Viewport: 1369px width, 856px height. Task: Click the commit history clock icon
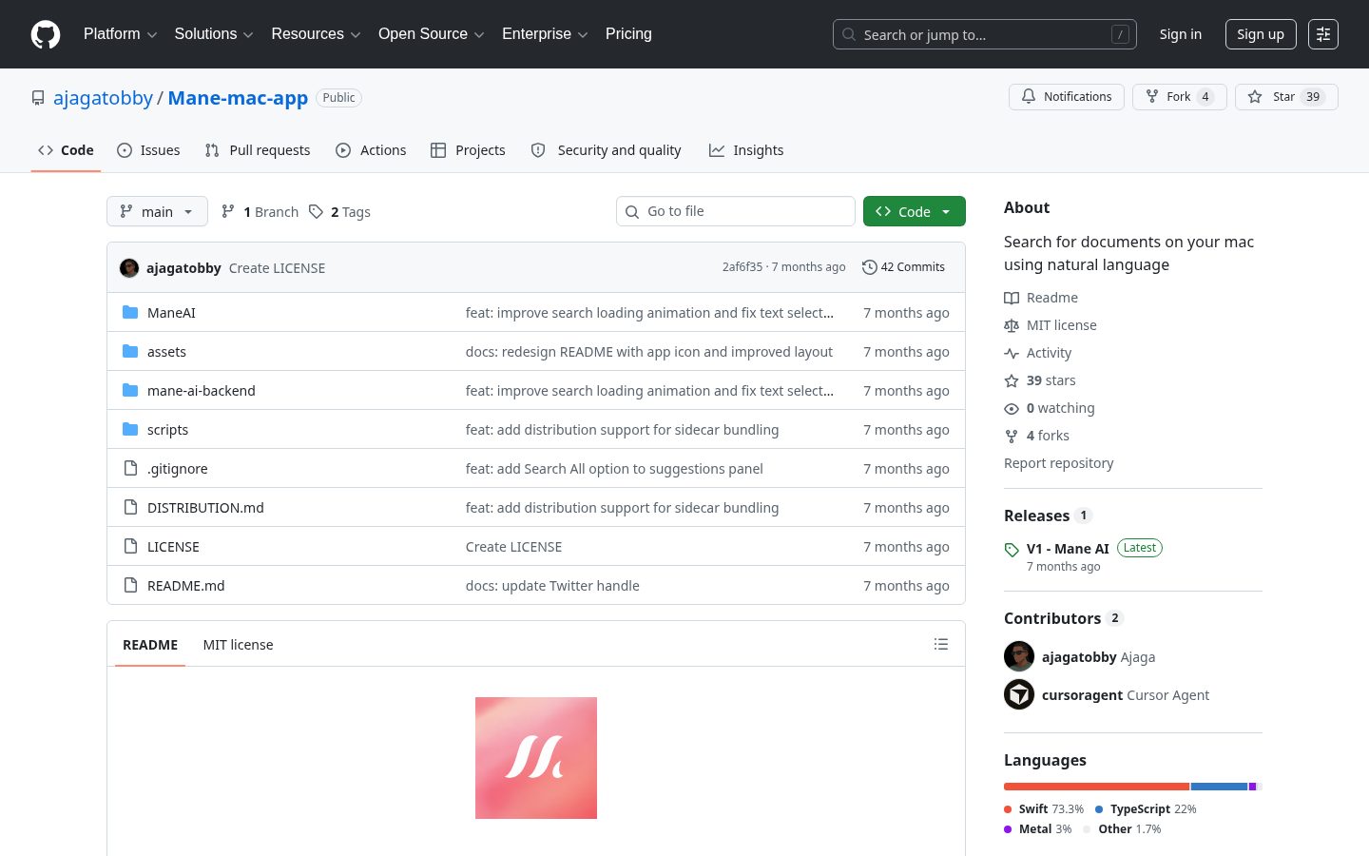(869, 267)
